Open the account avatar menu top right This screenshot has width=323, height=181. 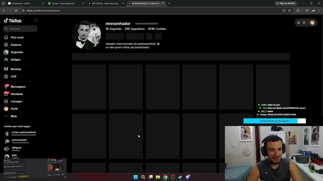pos(312,23)
